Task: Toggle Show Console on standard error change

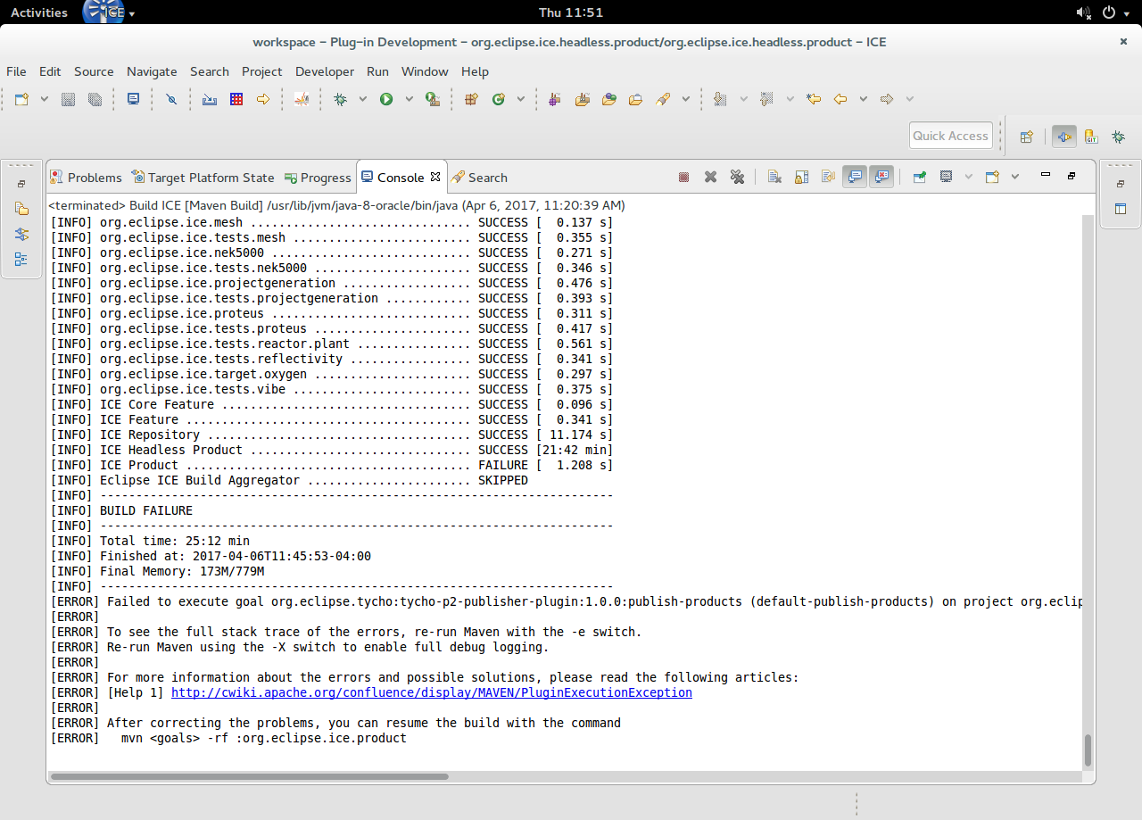Action: tap(881, 177)
